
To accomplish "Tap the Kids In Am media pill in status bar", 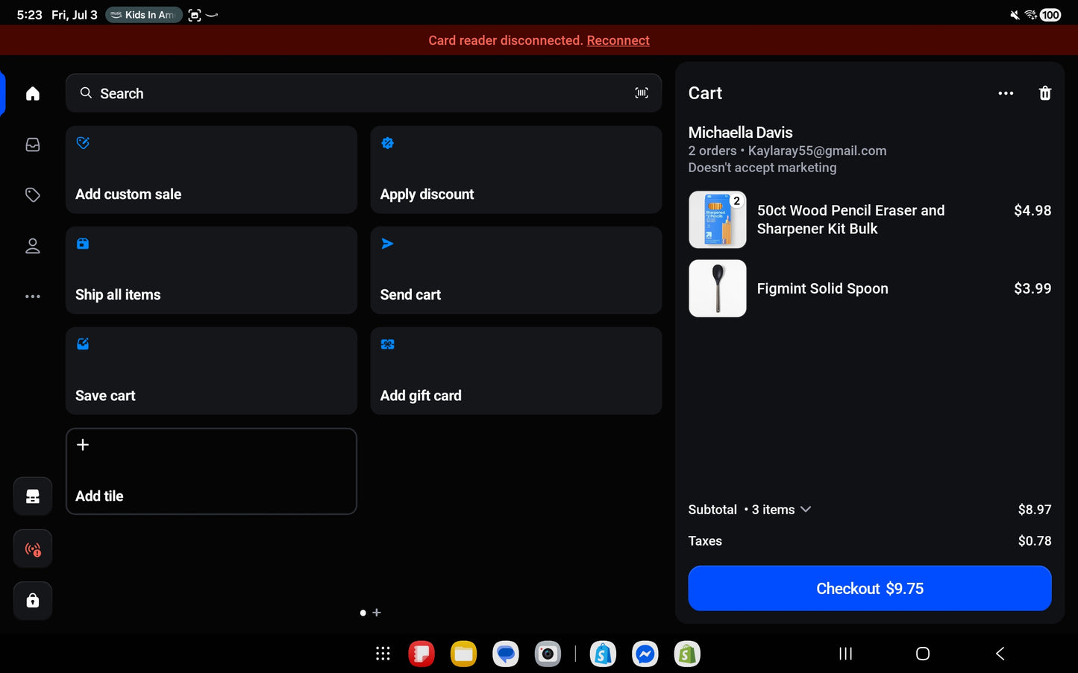I will (x=144, y=15).
